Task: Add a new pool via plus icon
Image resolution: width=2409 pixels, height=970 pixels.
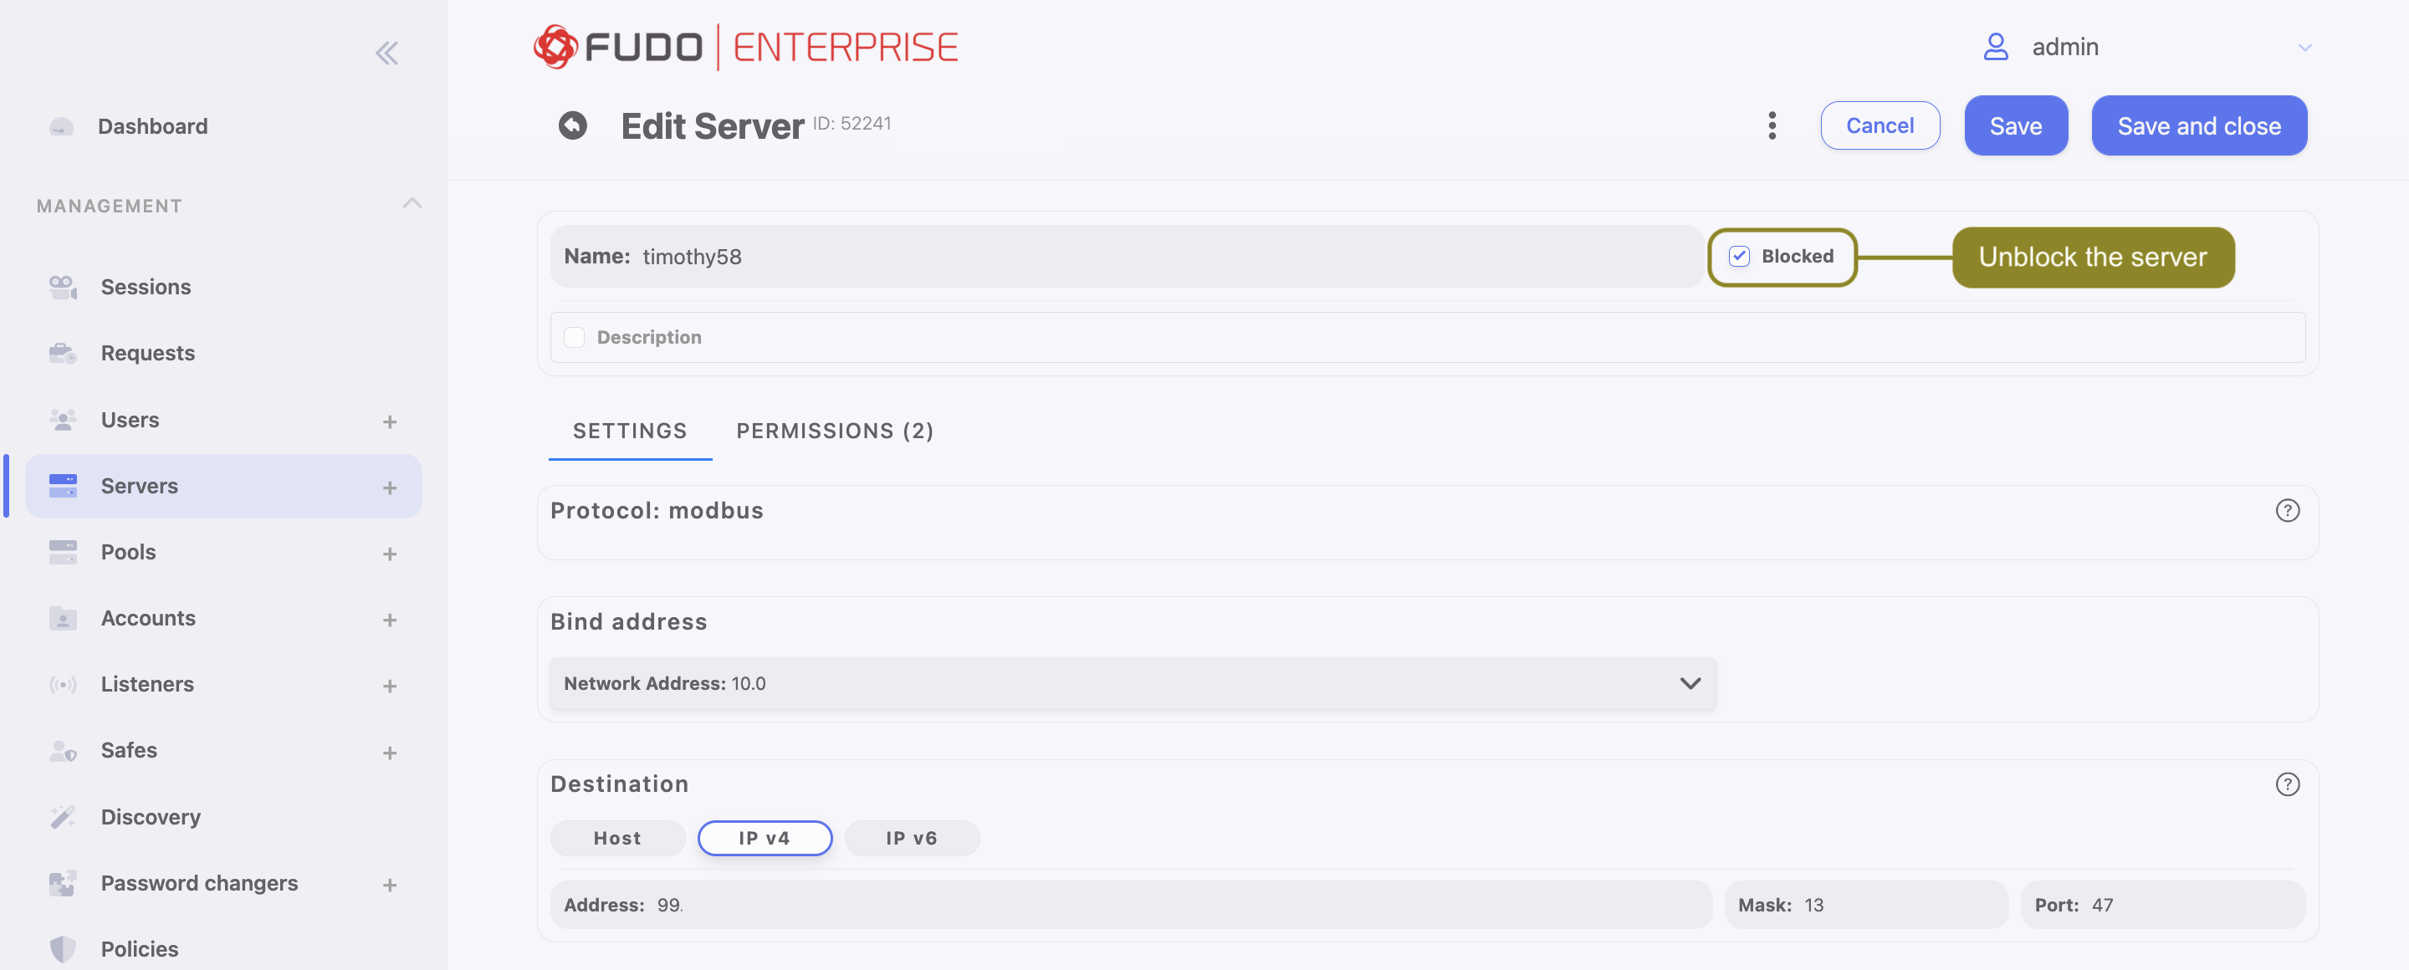Action: (x=390, y=554)
